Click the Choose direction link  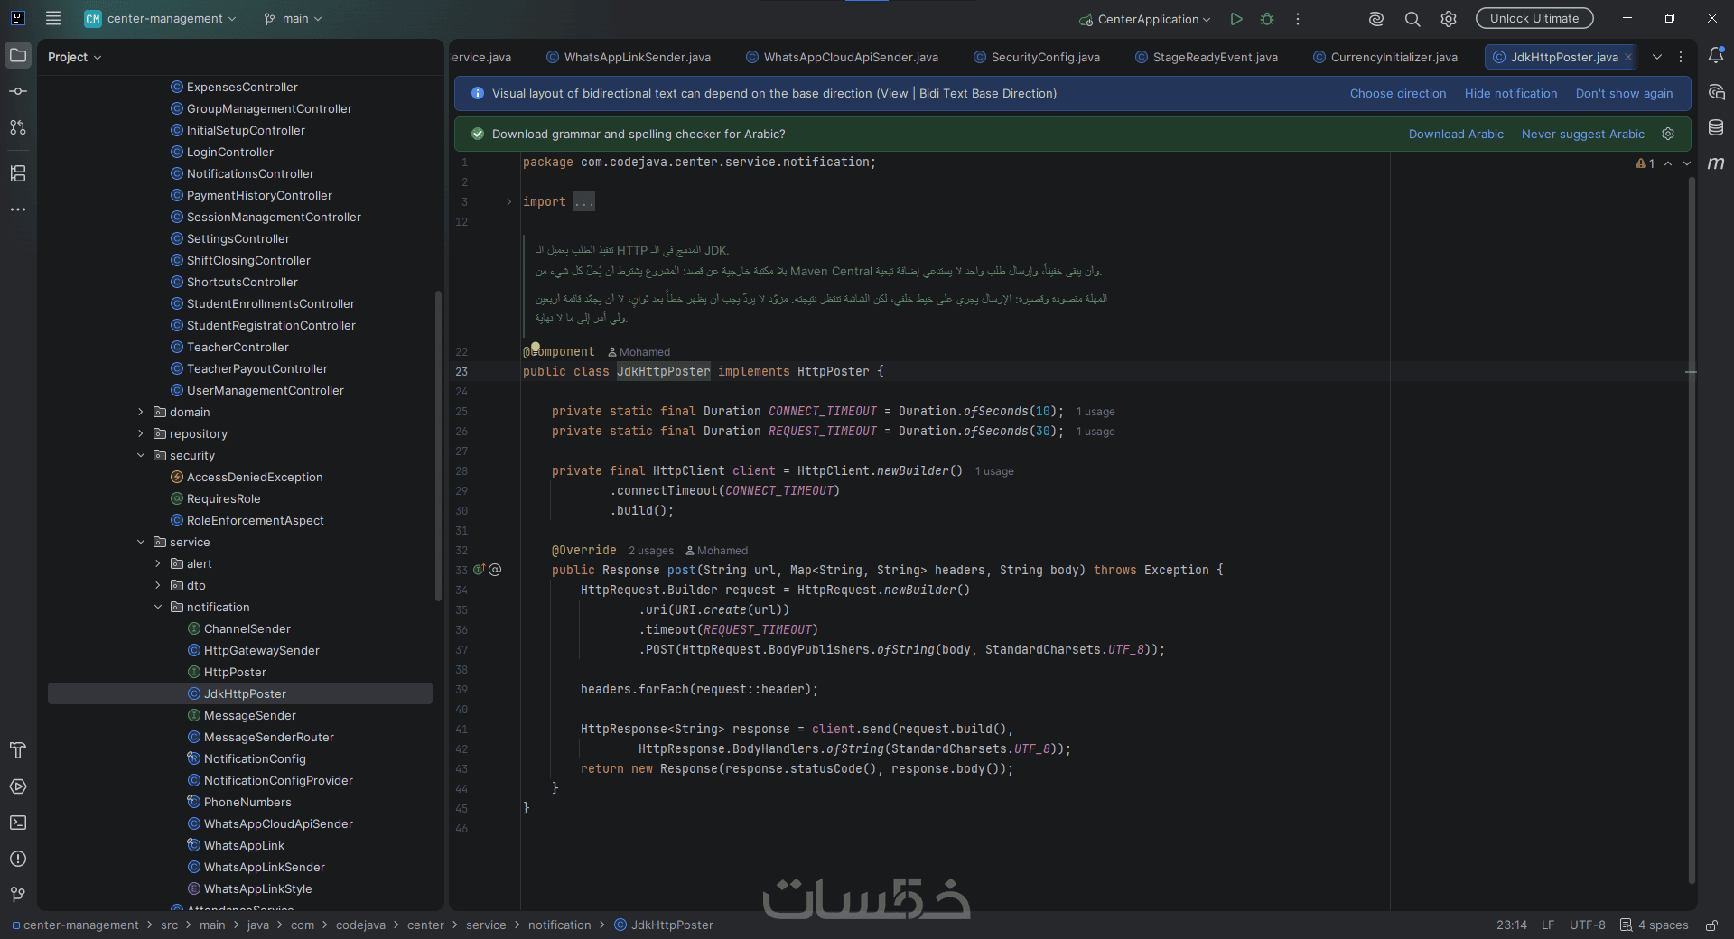tap(1398, 93)
